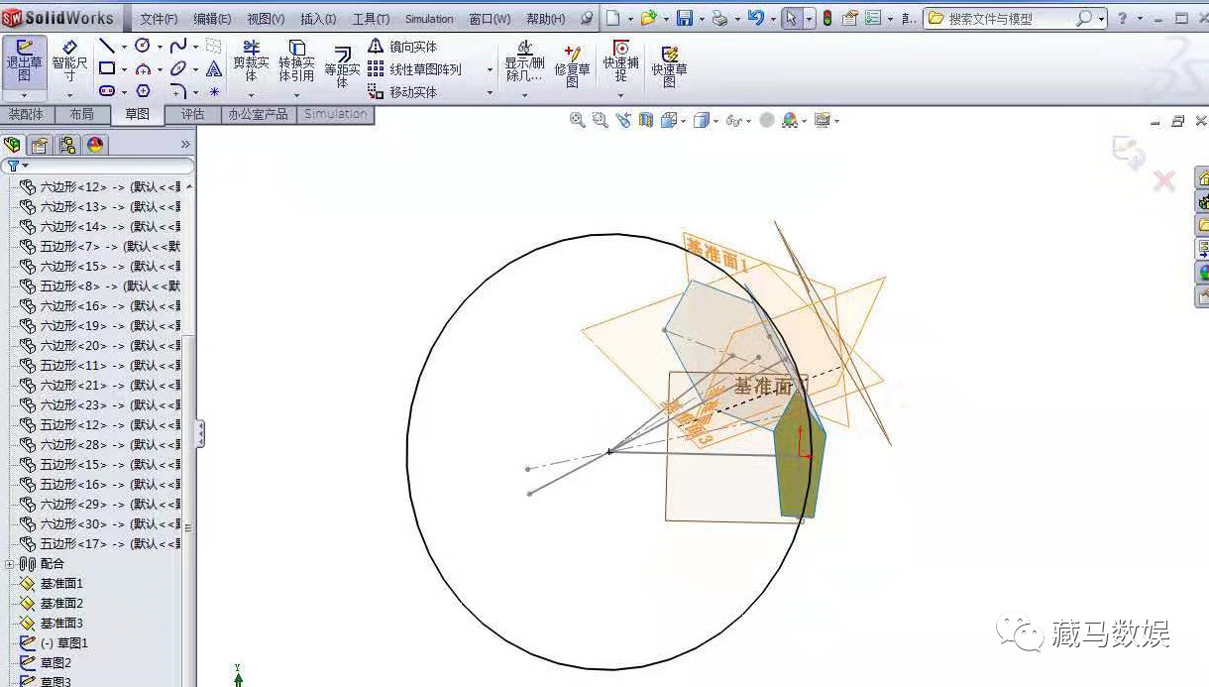This screenshot has height=687, width=1209.
Task: Switch to the 评估 (Evaluate) tab
Action: (193, 113)
